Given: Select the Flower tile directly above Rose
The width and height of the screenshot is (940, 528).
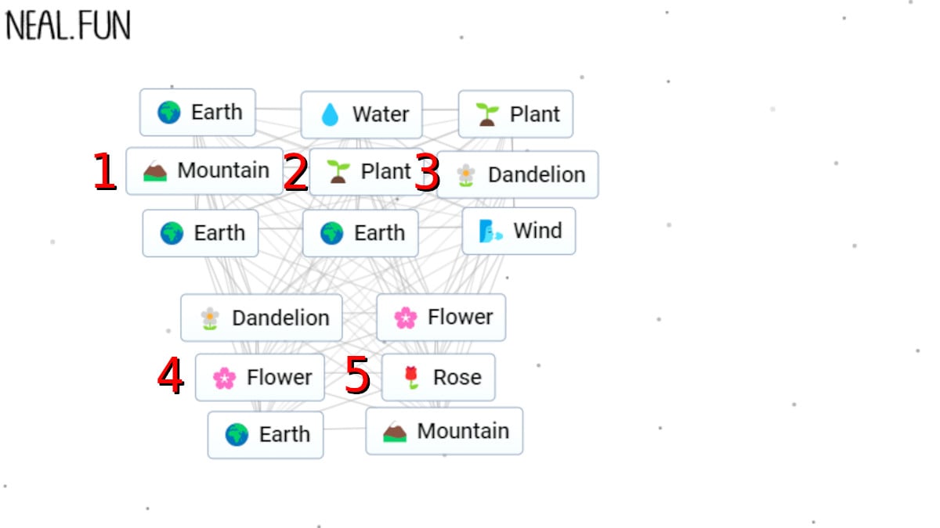Looking at the screenshot, I should (441, 317).
